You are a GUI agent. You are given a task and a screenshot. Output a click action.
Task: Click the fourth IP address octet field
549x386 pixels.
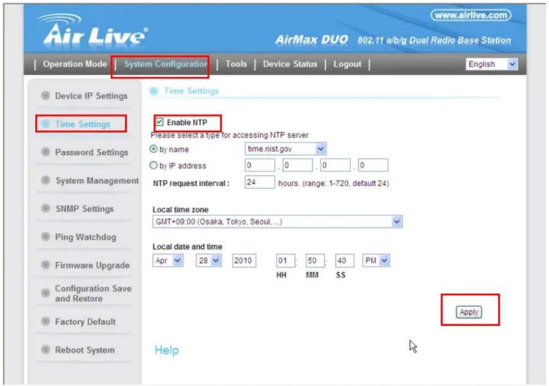[373, 165]
